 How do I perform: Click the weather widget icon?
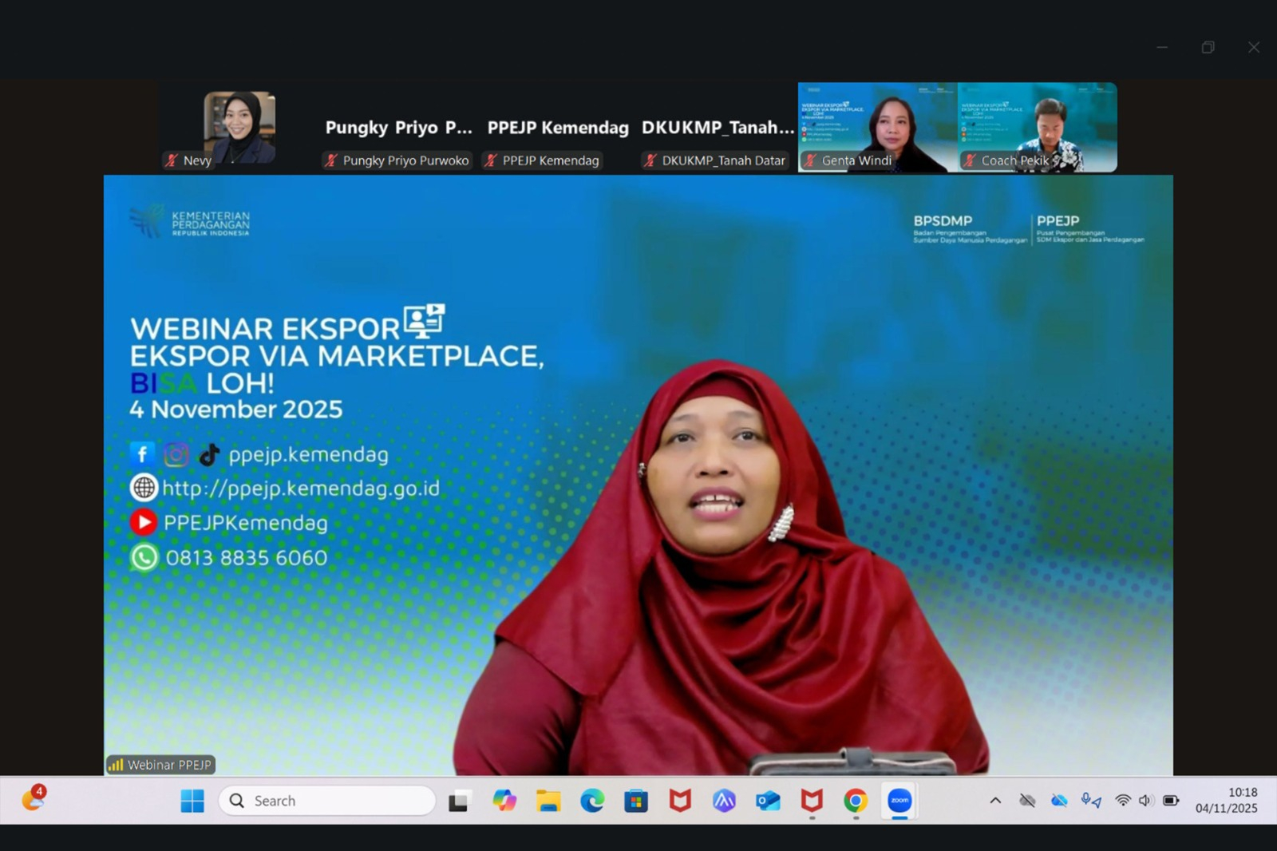pos(33,798)
